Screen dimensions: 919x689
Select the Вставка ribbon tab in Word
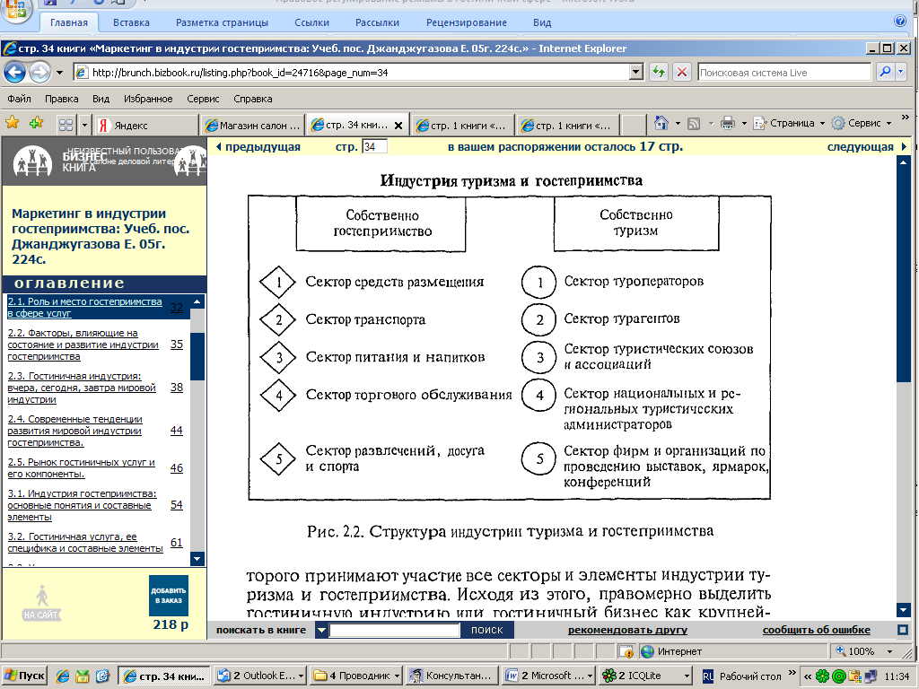[131, 22]
